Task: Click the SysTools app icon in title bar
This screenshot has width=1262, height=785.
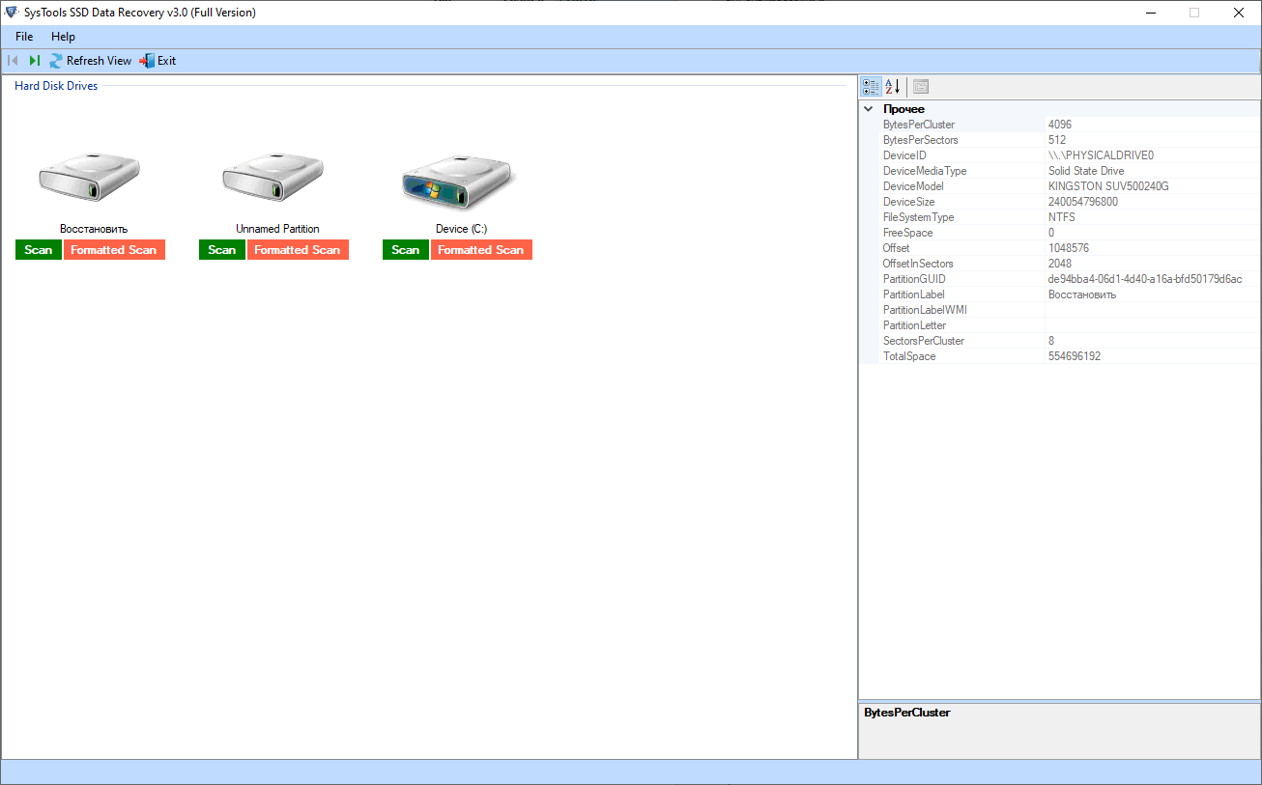Action: pyautogui.click(x=12, y=13)
